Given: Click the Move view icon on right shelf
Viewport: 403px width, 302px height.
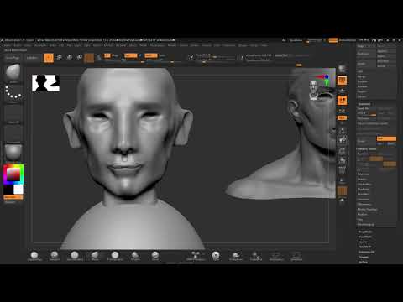Looking at the screenshot, I should click(x=342, y=140).
